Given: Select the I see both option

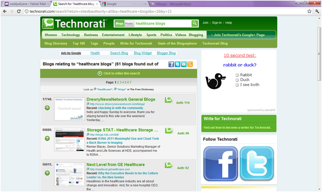Looking at the screenshot, I should (237, 85).
